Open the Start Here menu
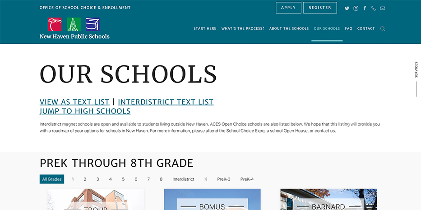This screenshot has width=421, height=210. (205, 29)
